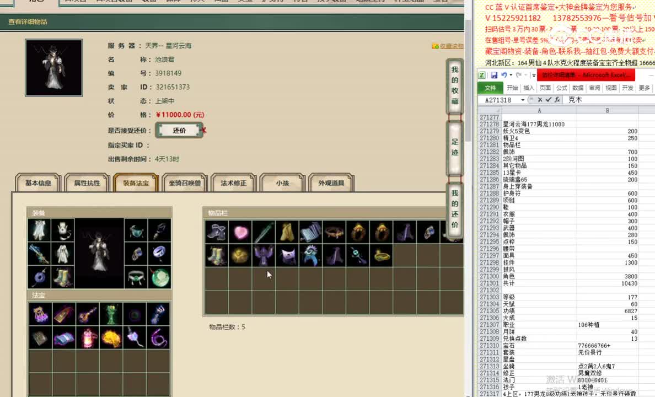Open the Undo history dropdown arrow
The image size is (655, 397).
coord(511,75)
